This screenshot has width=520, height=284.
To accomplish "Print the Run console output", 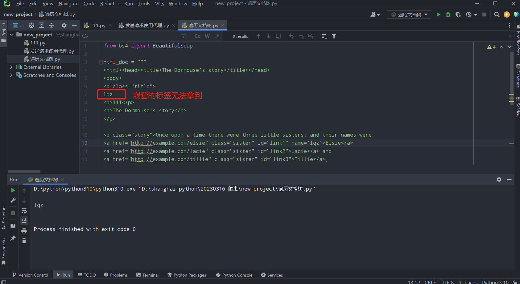I will [24, 231].
